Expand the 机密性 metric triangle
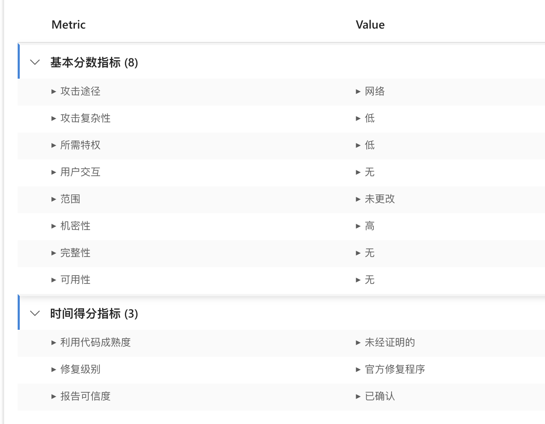The width and height of the screenshot is (545, 424). point(53,226)
